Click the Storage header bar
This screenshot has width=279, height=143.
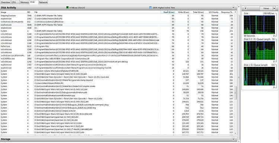(119, 139)
